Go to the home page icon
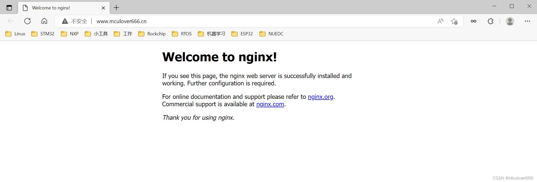This screenshot has height=182, width=537. tap(44, 21)
